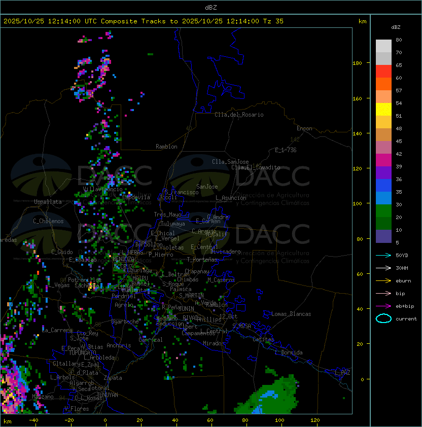Image resolution: width=422 pixels, height=427 pixels.
Task: Click the magenta eb+bip arrow in legend
Action: [x=383, y=306]
